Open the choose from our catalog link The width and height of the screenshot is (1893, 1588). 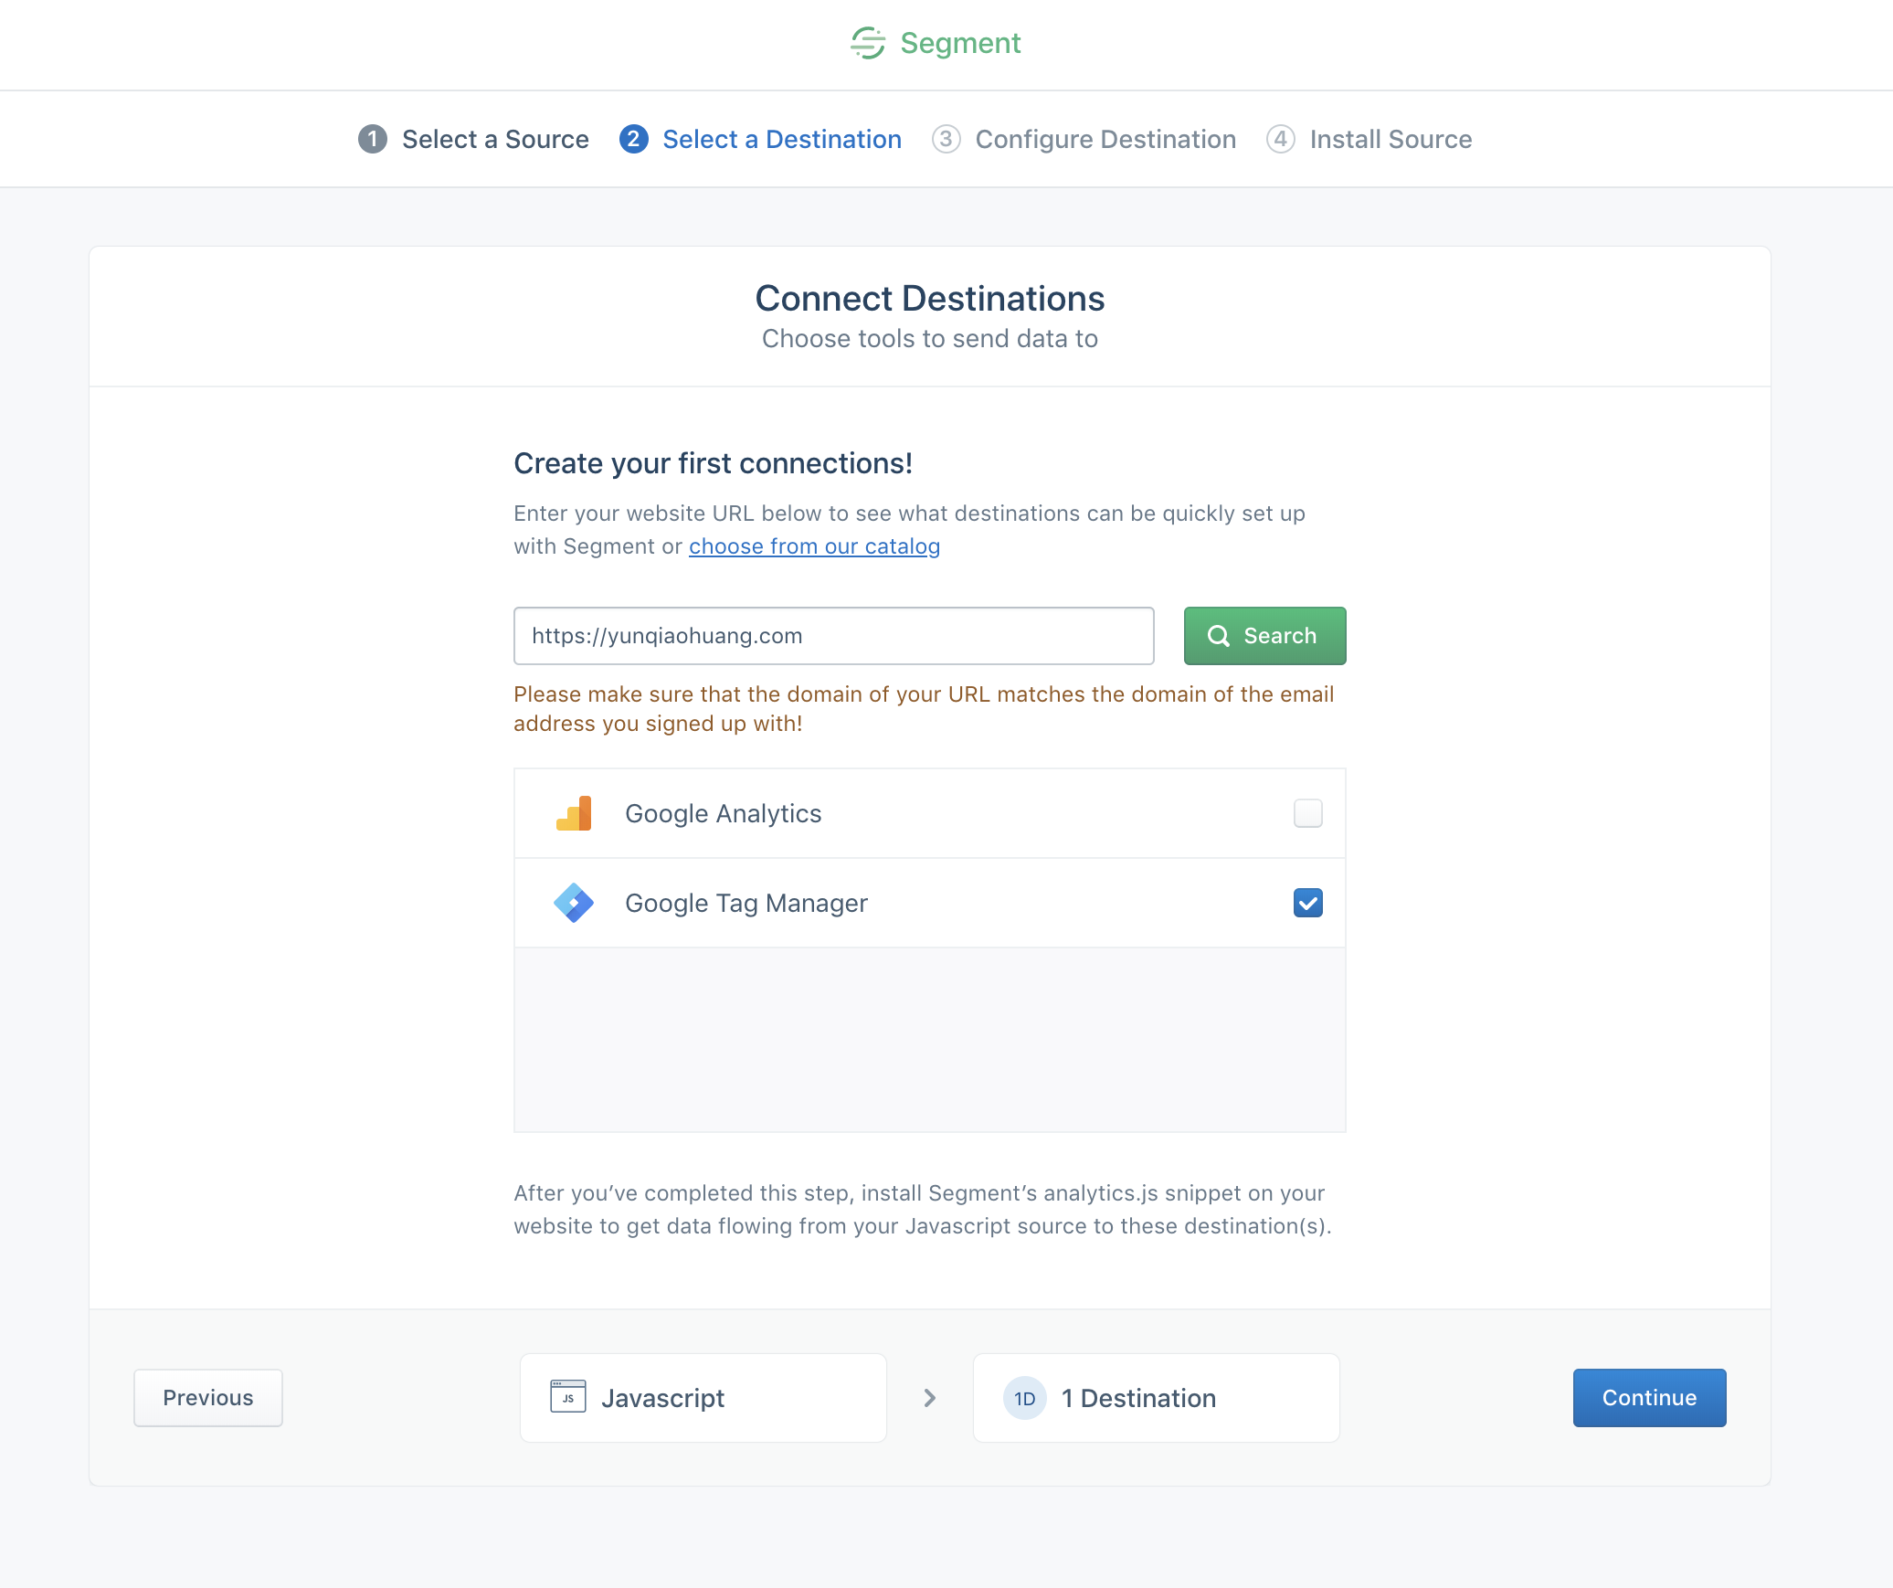pyautogui.click(x=814, y=546)
